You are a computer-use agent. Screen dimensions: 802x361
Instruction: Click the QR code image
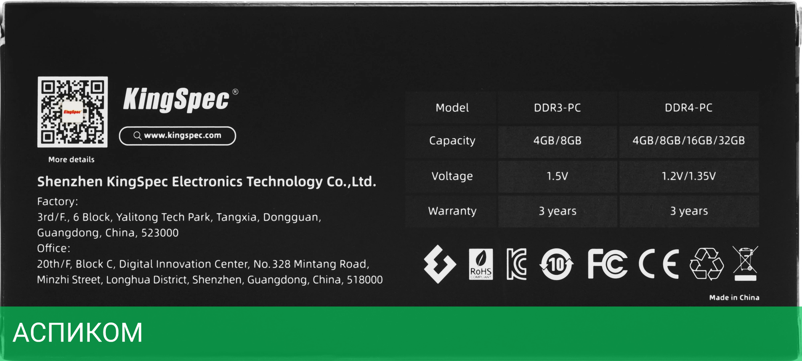(73, 112)
